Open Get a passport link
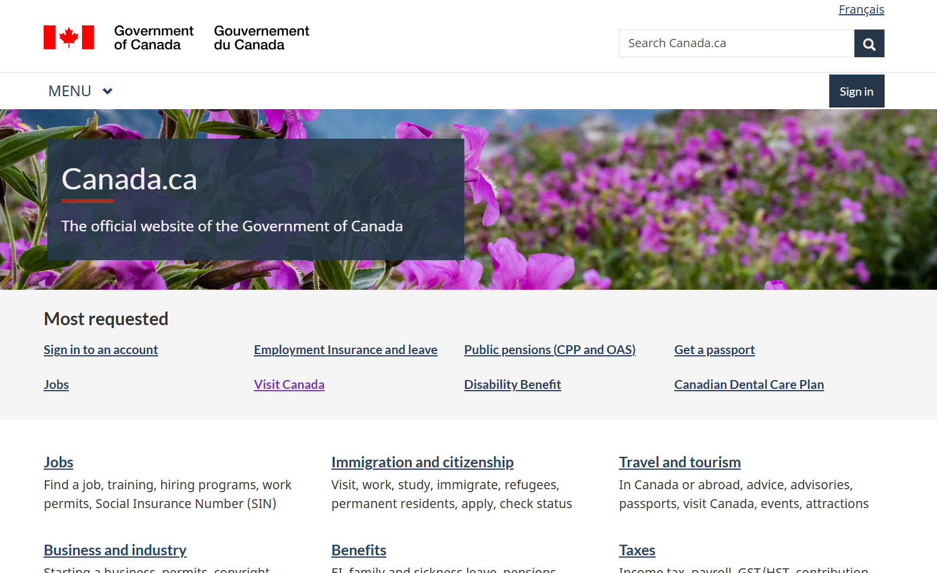 (715, 350)
